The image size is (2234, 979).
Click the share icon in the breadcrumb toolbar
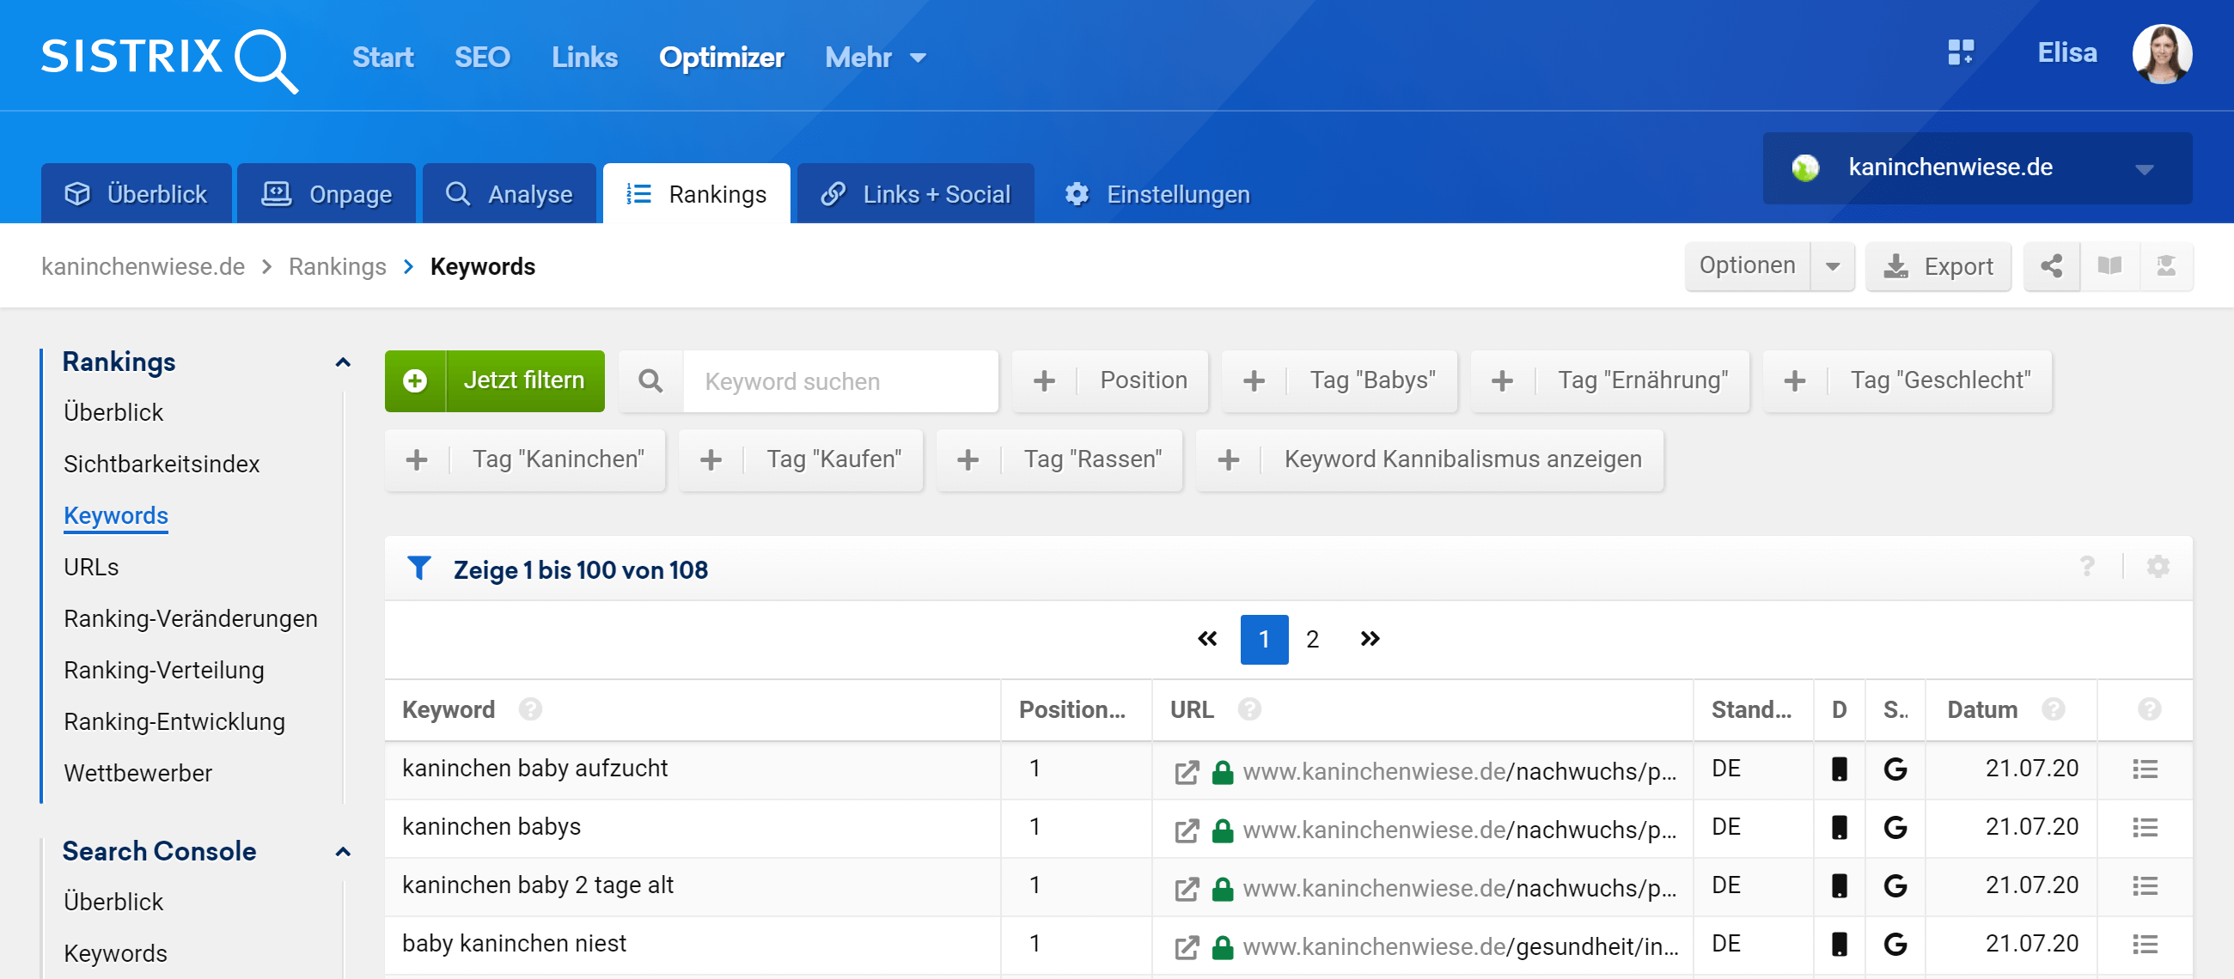point(2051,266)
